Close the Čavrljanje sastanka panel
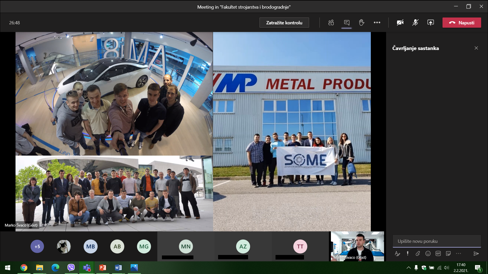Viewport: 488px width, 274px height. [x=476, y=48]
